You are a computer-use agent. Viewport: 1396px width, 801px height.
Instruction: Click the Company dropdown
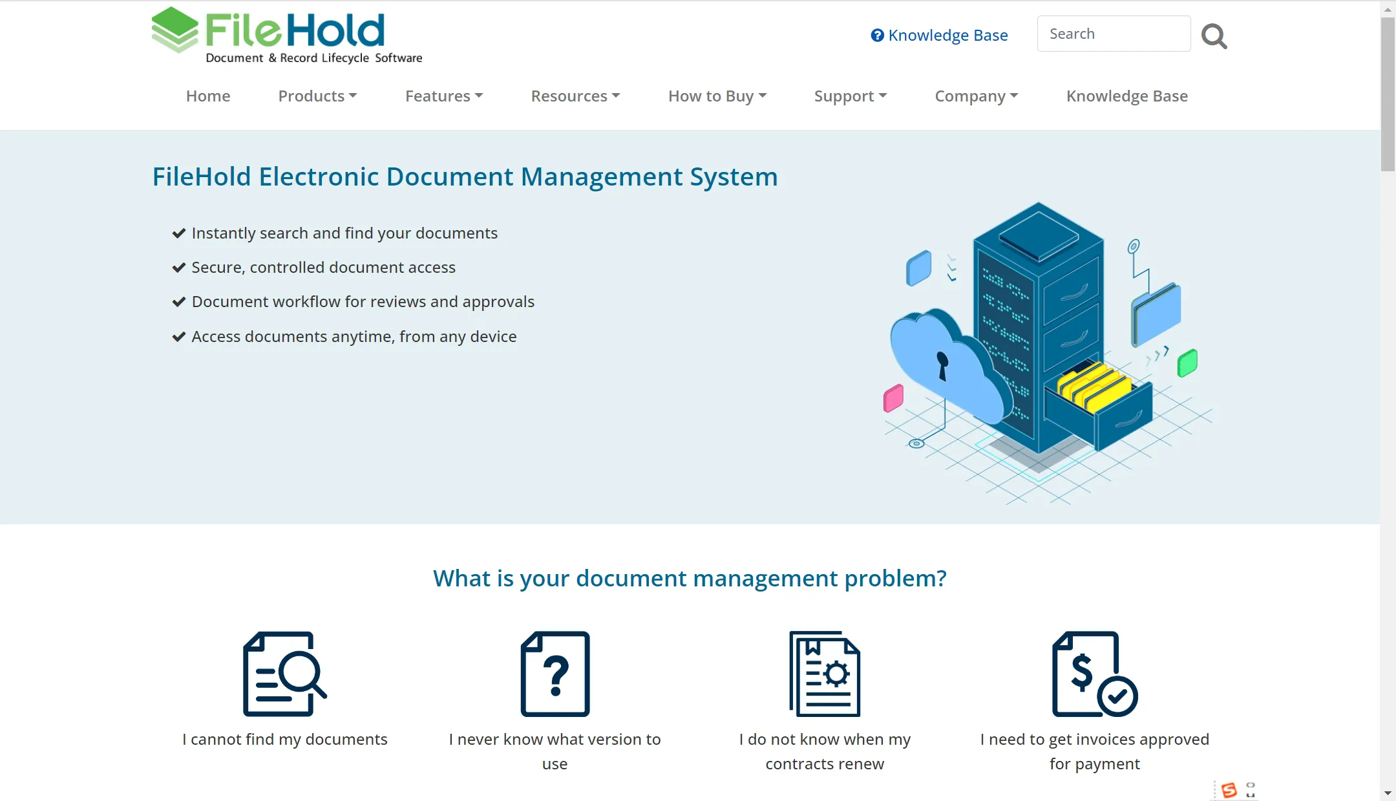coord(976,95)
